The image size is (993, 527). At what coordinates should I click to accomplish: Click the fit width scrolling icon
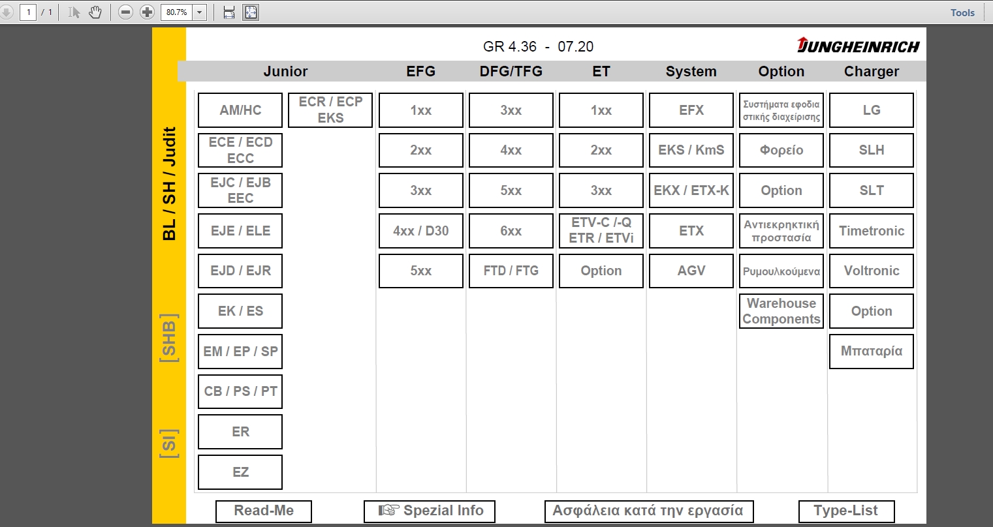pos(229,12)
